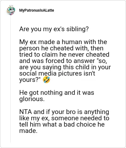
Task: Click the line "tried to claim he never cheated"
Action: 64,54
